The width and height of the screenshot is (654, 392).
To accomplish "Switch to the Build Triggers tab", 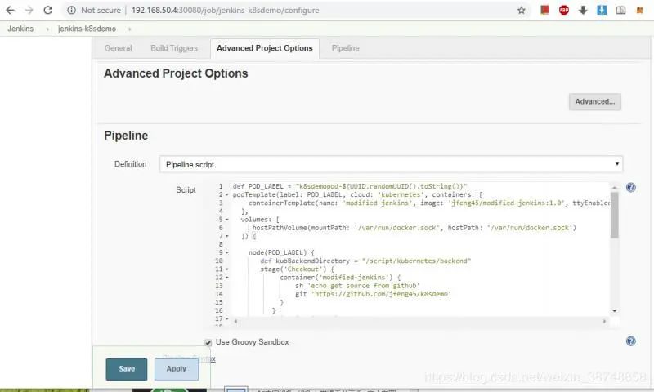I will pos(174,48).
